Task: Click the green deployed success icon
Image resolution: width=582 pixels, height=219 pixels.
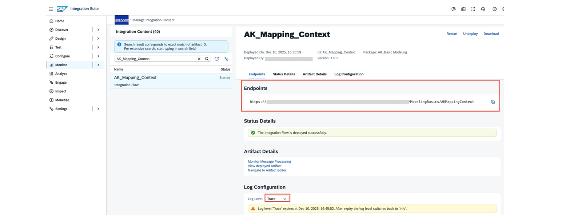Action: [x=253, y=133]
